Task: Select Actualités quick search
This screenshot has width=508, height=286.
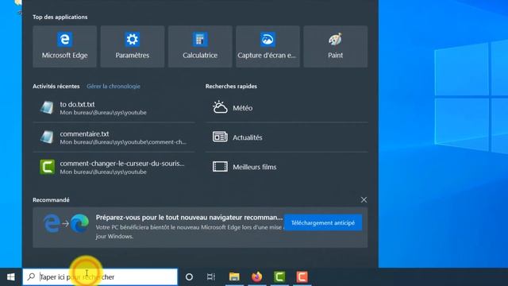Action: point(287,137)
